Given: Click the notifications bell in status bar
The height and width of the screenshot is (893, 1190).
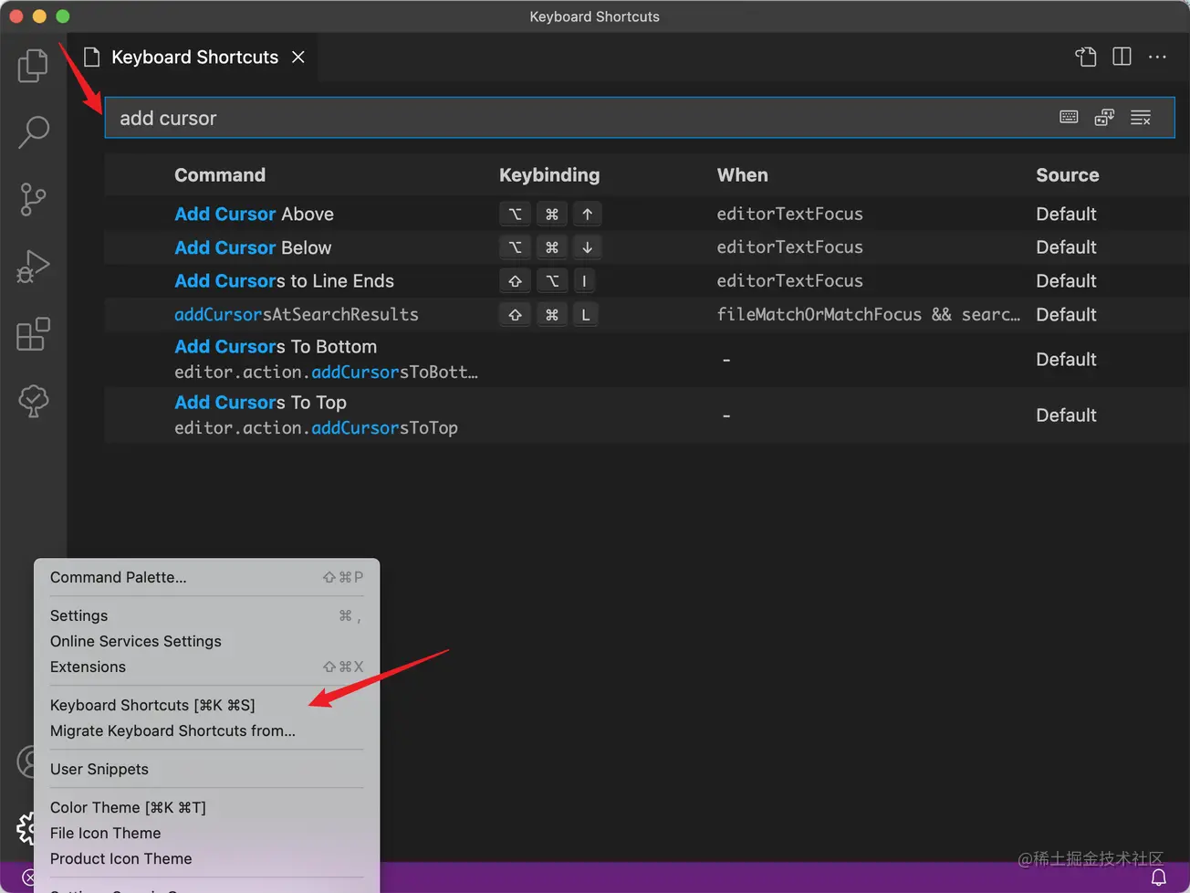Looking at the screenshot, I should pyautogui.click(x=1158, y=877).
